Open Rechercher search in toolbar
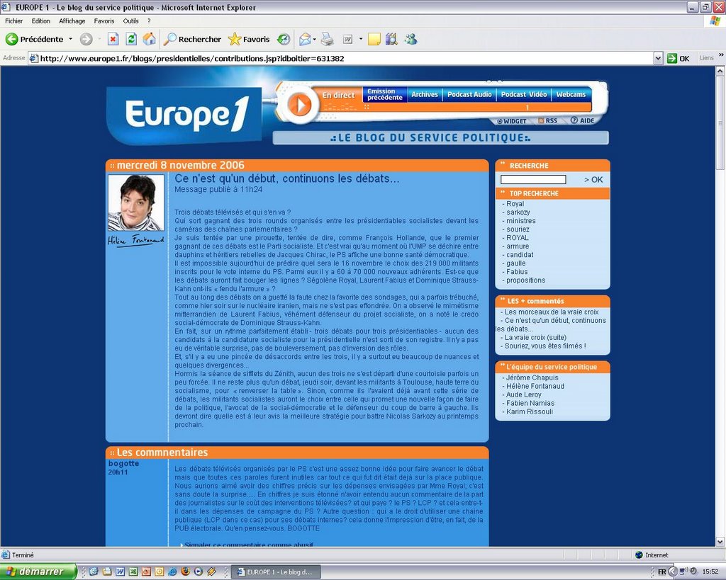Image resolution: width=726 pixels, height=580 pixels. tap(193, 40)
